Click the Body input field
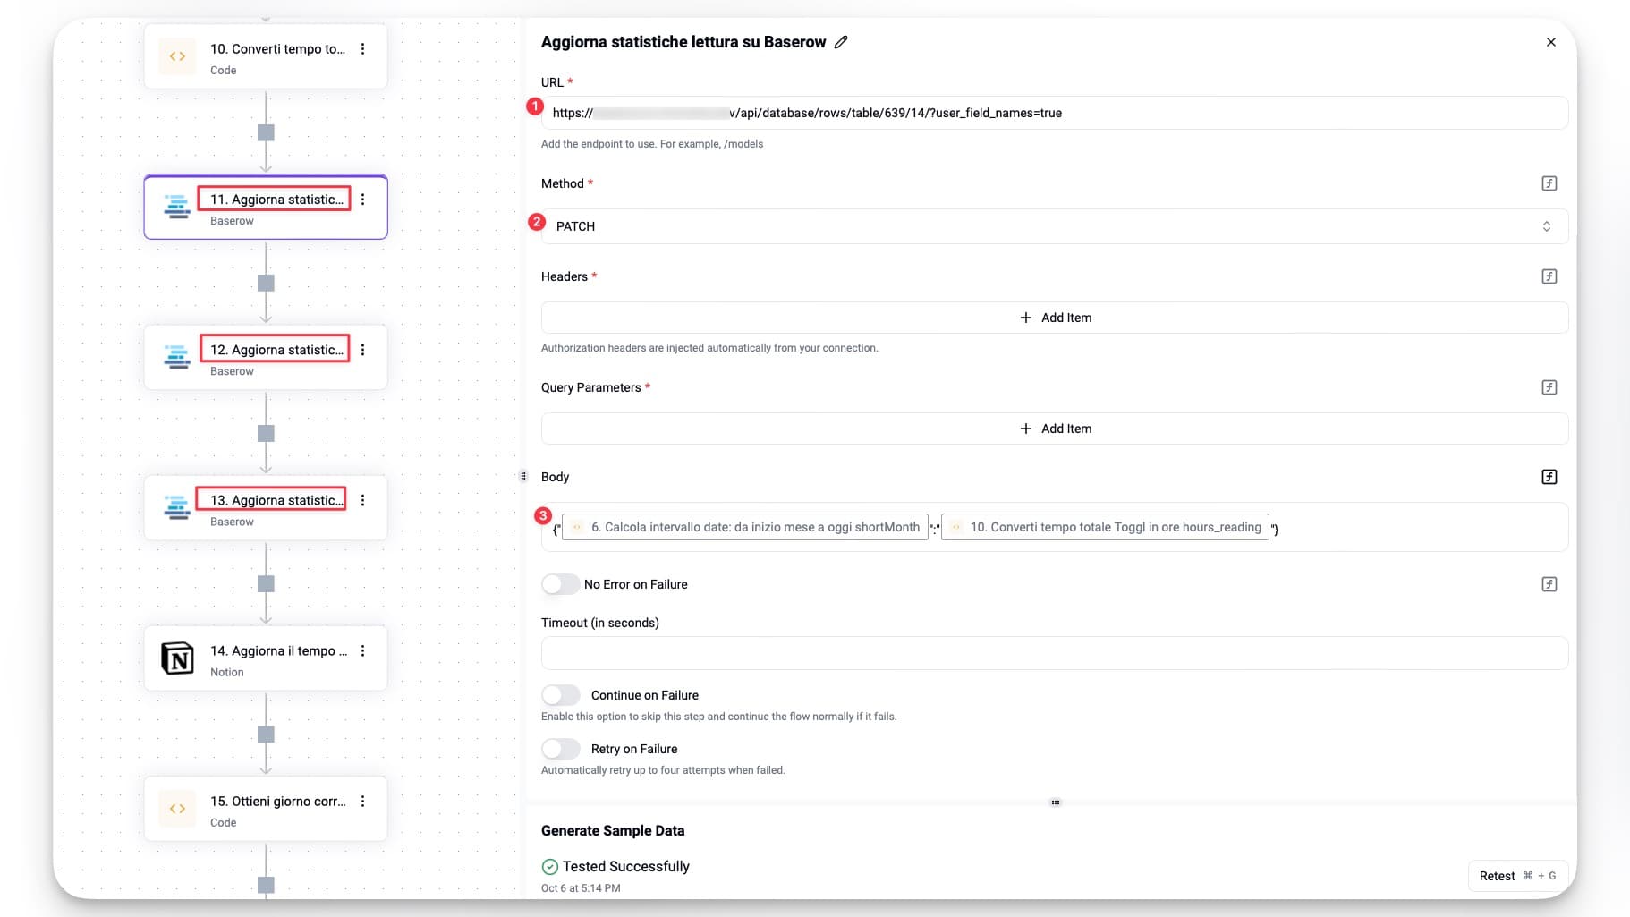This screenshot has width=1630, height=917. 1054,527
